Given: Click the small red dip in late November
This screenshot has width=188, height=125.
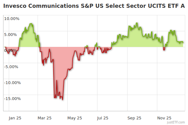Looking at the screenshot, I should point(164,49).
